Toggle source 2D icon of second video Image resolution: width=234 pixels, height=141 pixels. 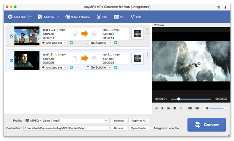tap(75, 58)
